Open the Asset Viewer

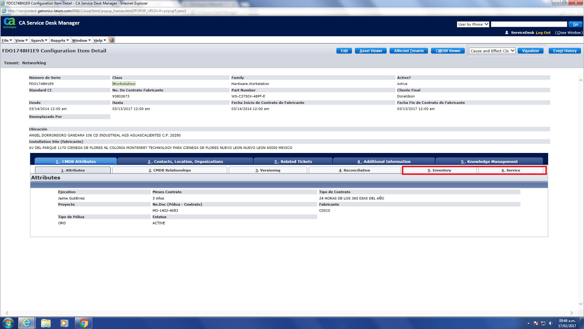[371, 51]
